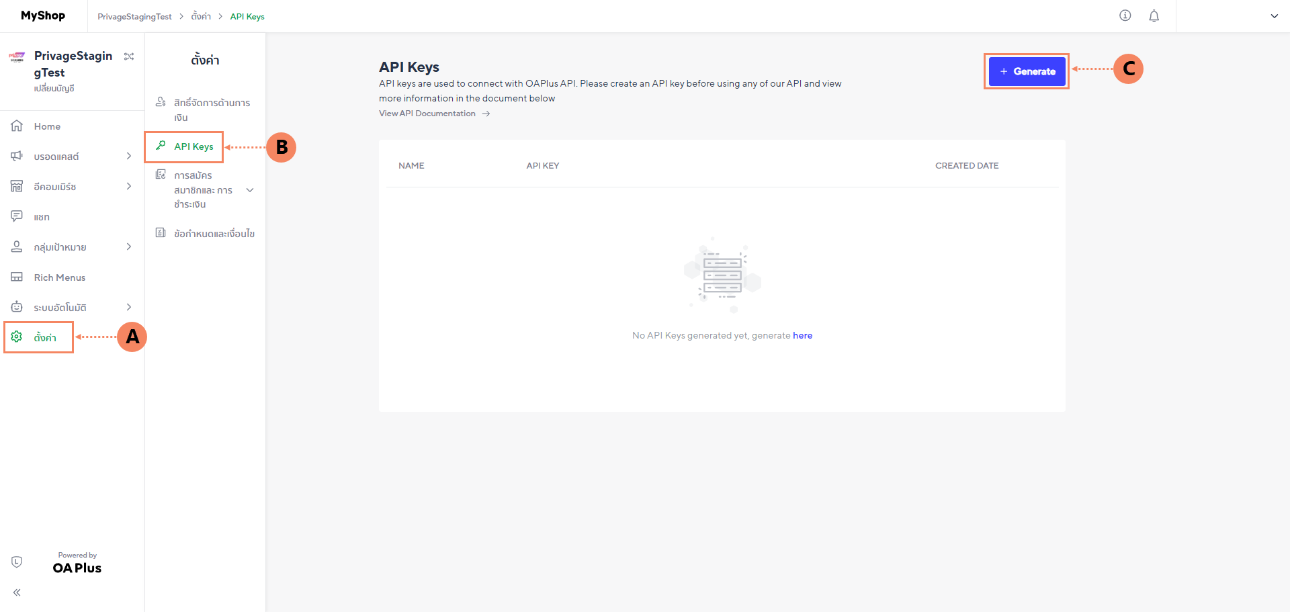Open ข้อกำหนดและเงื่อนไข settings item
Screen dimensions: 1290x612
(x=214, y=234)
